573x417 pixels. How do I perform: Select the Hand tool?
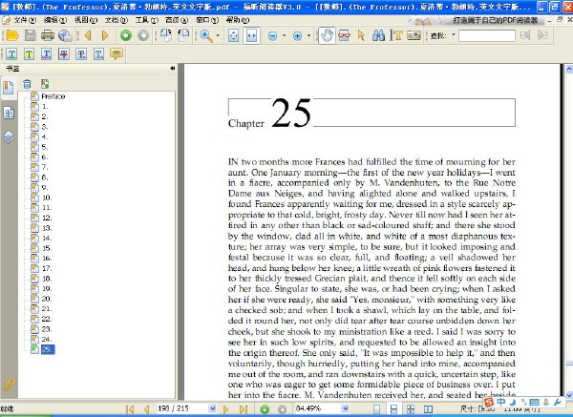point(327,35)
